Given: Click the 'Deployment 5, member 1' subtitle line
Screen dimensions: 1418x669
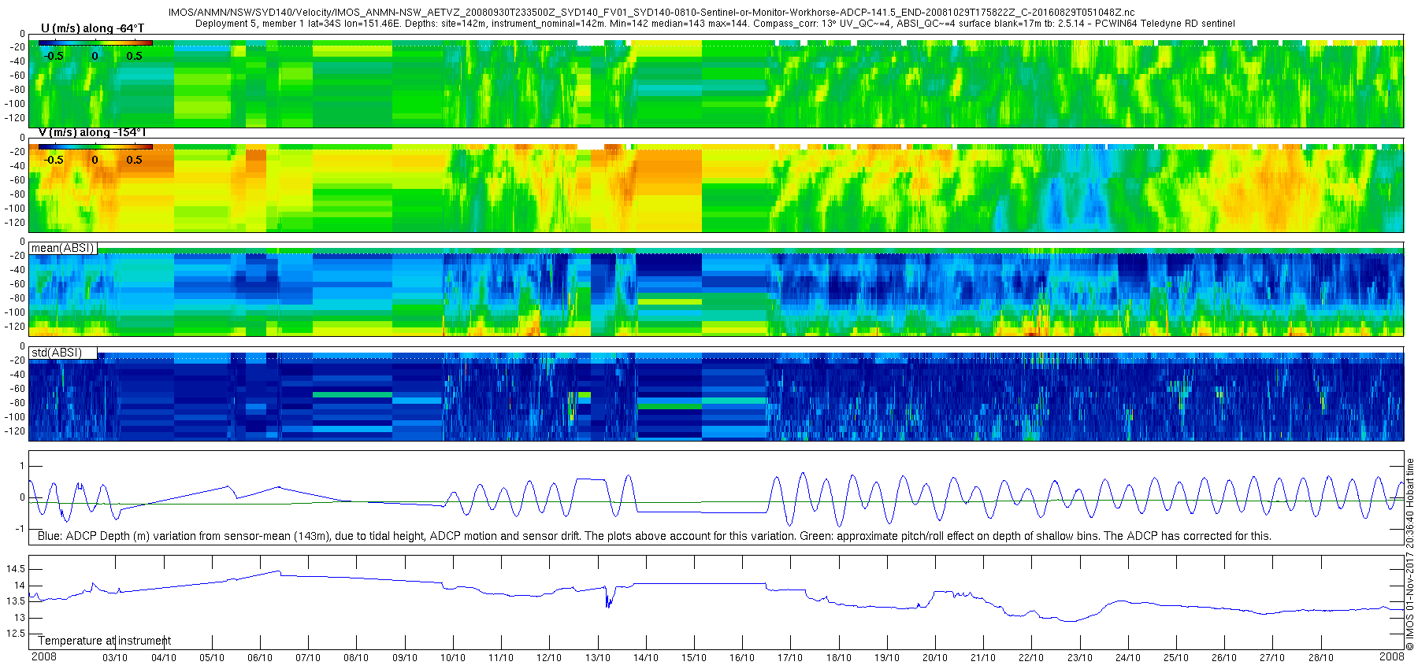Looking at the screenshot, I should 715,24.
